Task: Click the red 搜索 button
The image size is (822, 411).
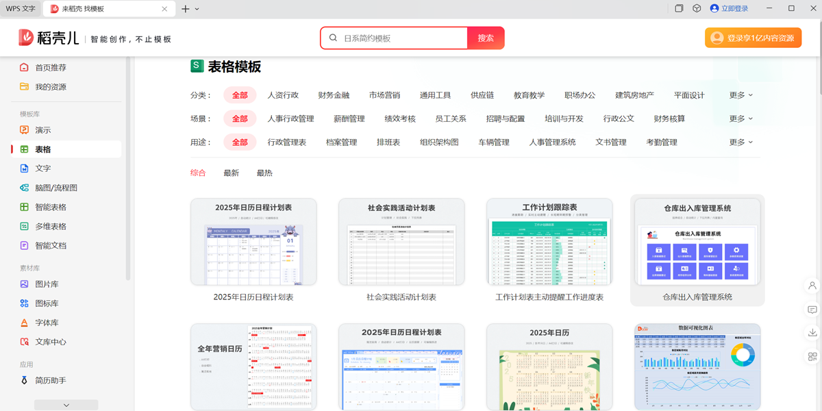Action: point(486,38)
